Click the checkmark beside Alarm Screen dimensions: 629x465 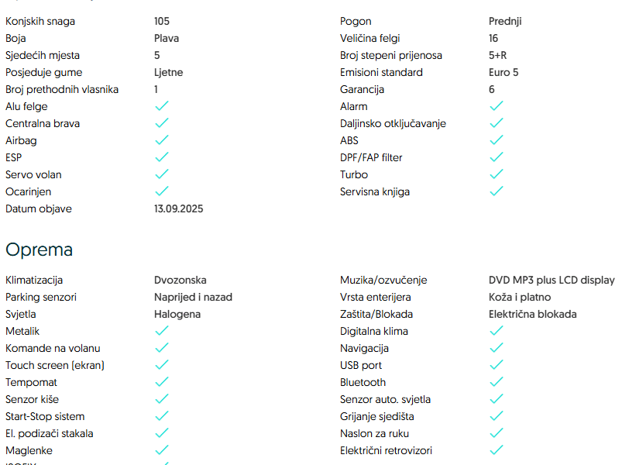pos(497,106)
